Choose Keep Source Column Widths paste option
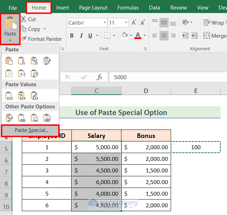 (x=21, y=74)
